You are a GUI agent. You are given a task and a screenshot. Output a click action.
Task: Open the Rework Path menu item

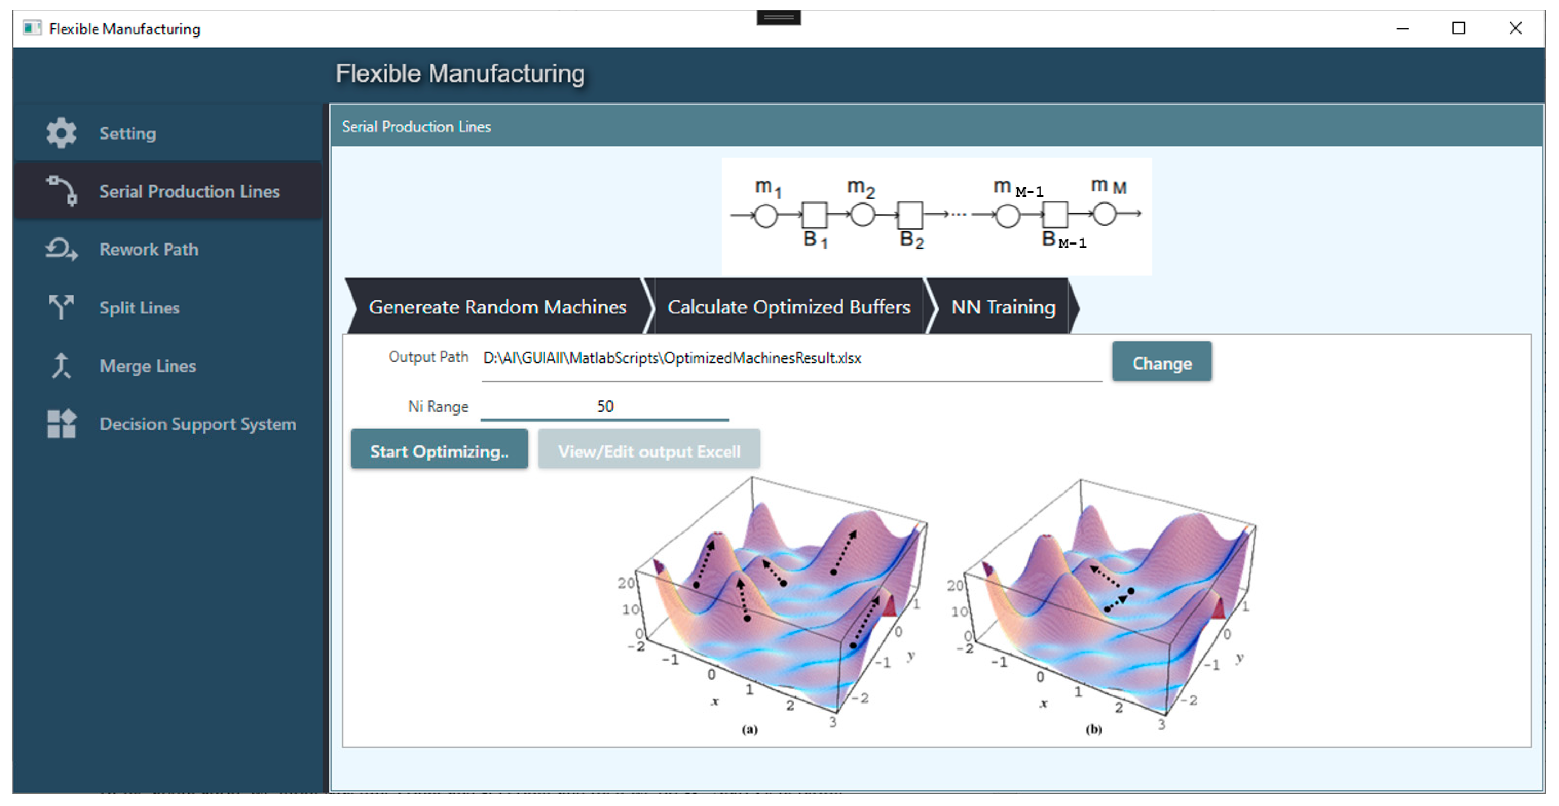pos(149,249)
